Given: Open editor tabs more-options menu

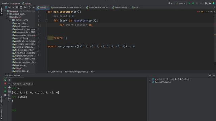Looking at the screenshot, I should pos(214,7).
